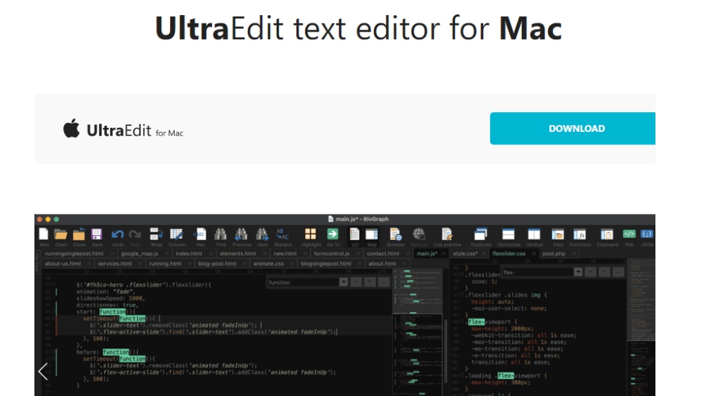The height and width of the screenshot is (396, 705).
Task: Expand the 'function' search dropdown arrow
Action: click(344, 283)
